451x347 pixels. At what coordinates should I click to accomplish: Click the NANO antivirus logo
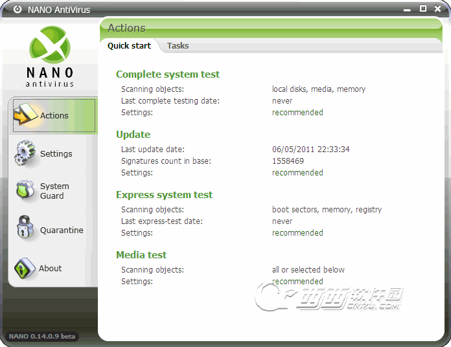[50, 56]
